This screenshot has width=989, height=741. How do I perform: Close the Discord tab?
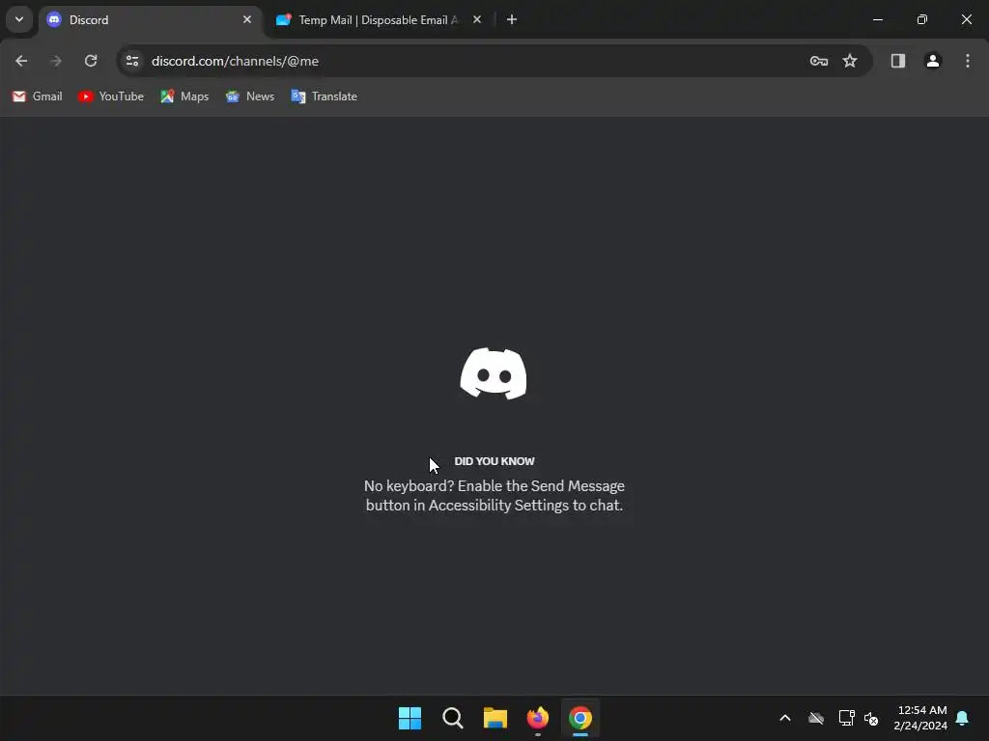247,19
